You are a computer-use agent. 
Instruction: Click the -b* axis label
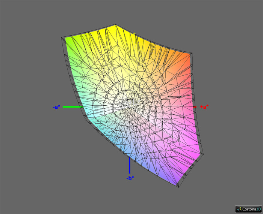[x=130, y=178]
